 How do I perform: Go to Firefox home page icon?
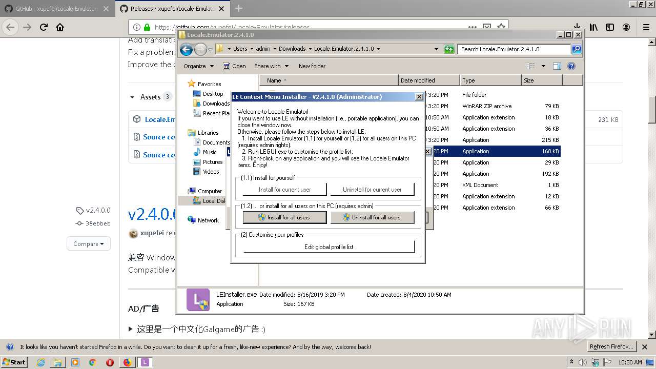point(60,27)
